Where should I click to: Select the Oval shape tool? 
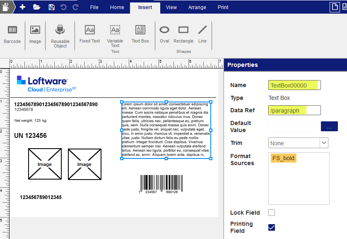coord(164,34)
